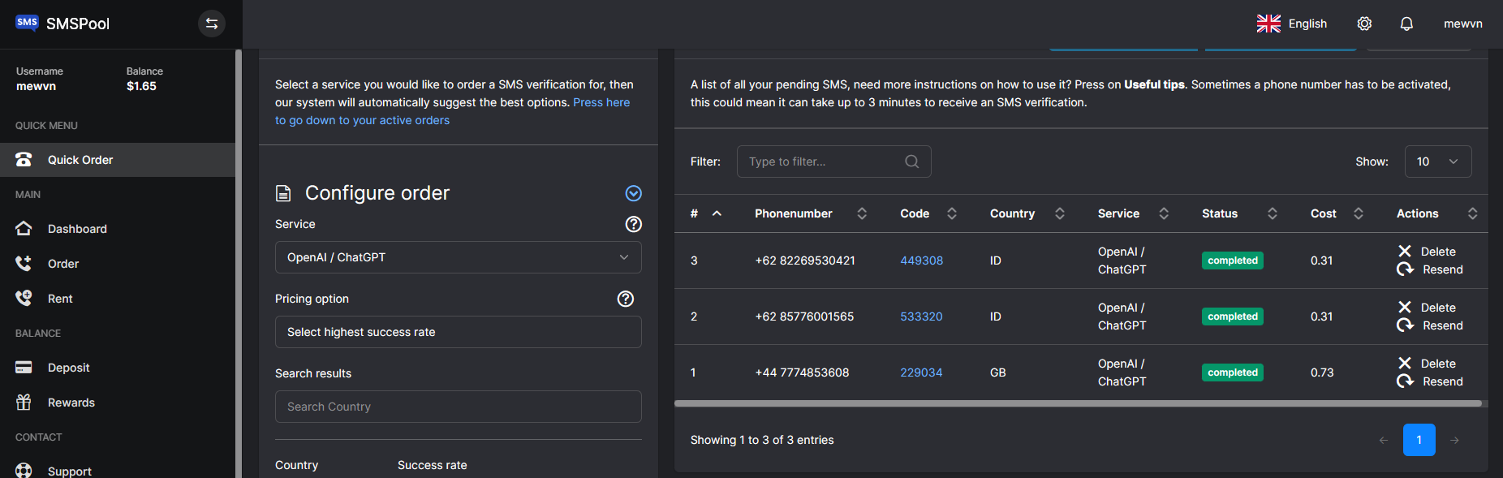Click the cost 0.73 cell
The height and width of the screenshot is (478, 1503).
pyautogui.click(x=1322, y=372)
